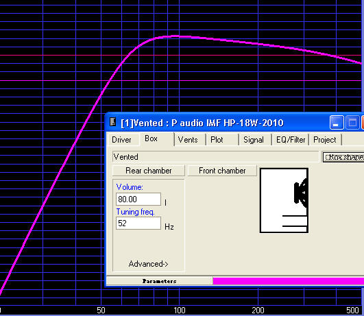Click the Vented box type field
364x316 pixels.
(216, 157)
